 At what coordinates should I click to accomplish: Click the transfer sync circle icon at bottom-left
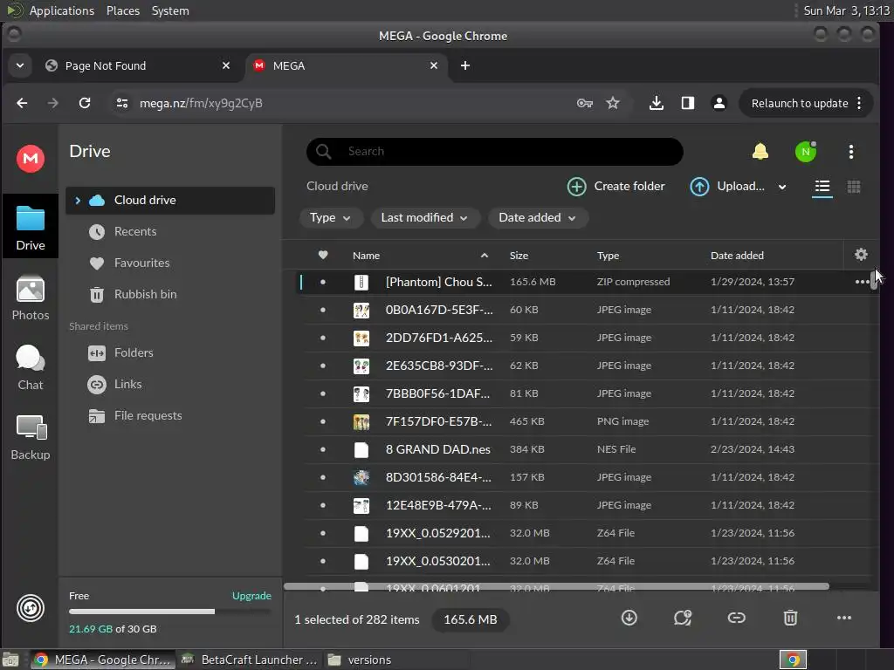(31, 608)
